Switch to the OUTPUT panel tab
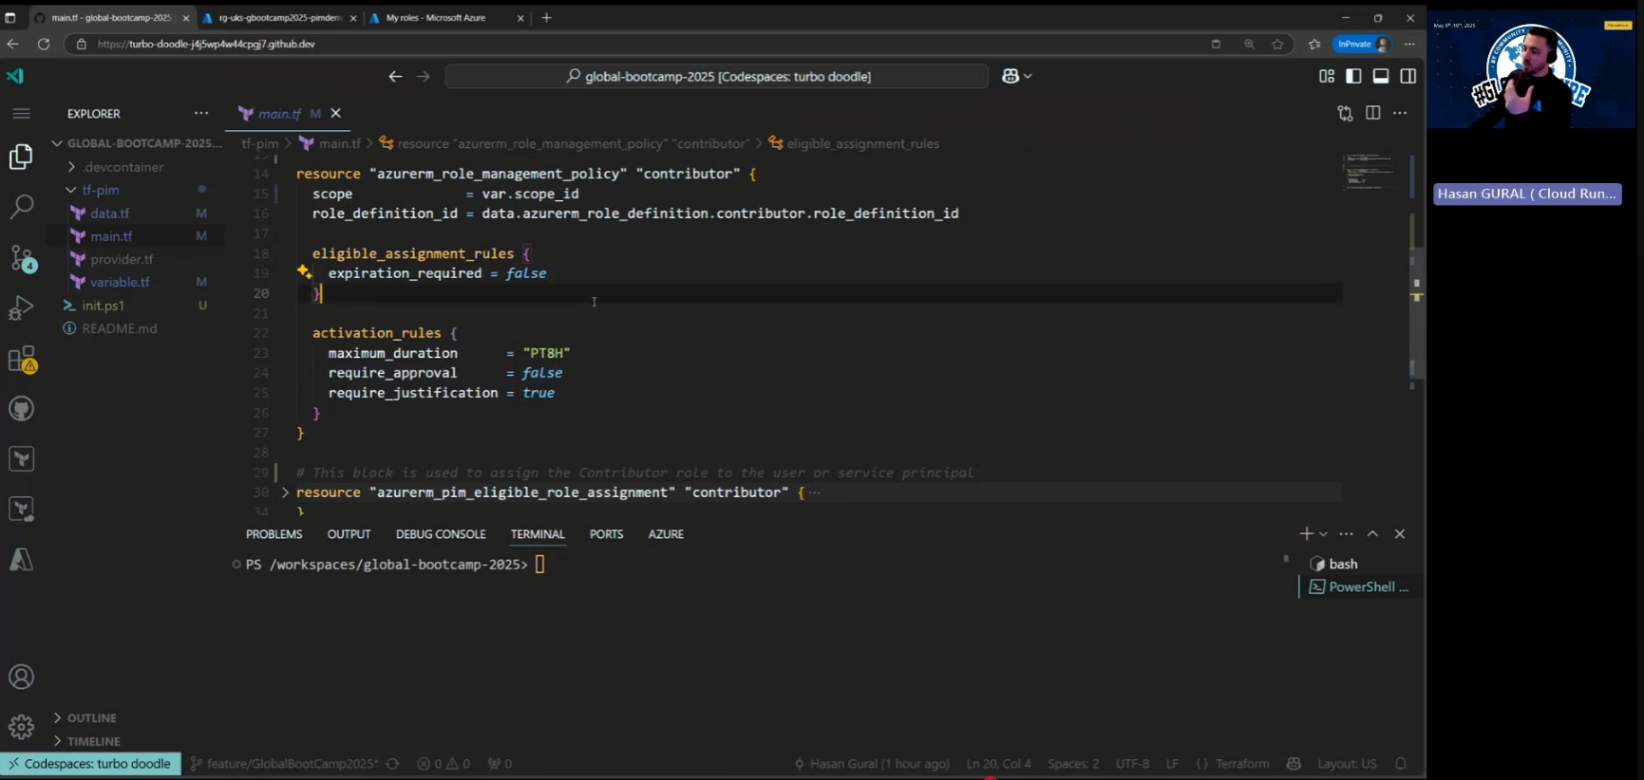Viewport: 1644px width, 780px height. (349, 534)
